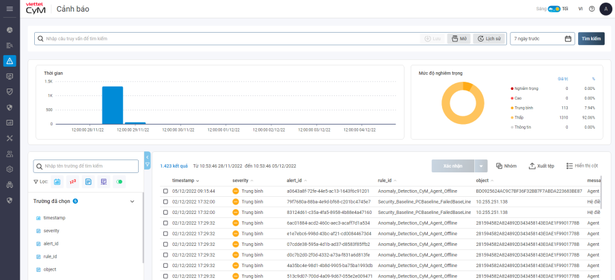Select the warning triangle alerts sidebar icon
This screenshot has height=280, width=615.
[x=10, y=61]
